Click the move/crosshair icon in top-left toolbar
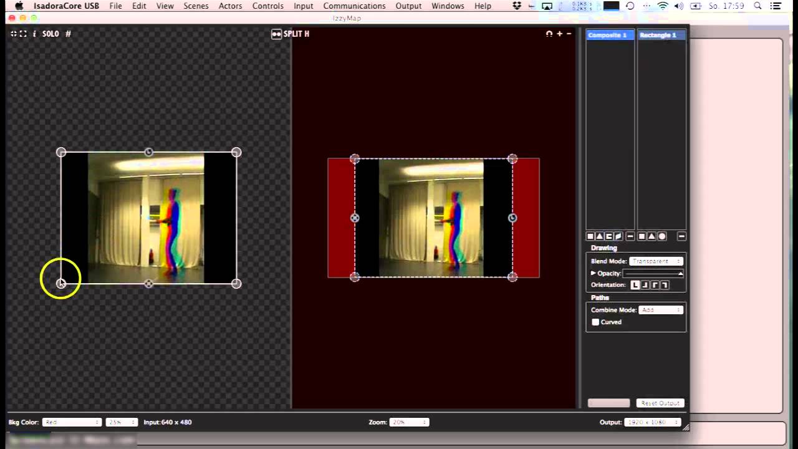798x449 pixels. [14, 34]
